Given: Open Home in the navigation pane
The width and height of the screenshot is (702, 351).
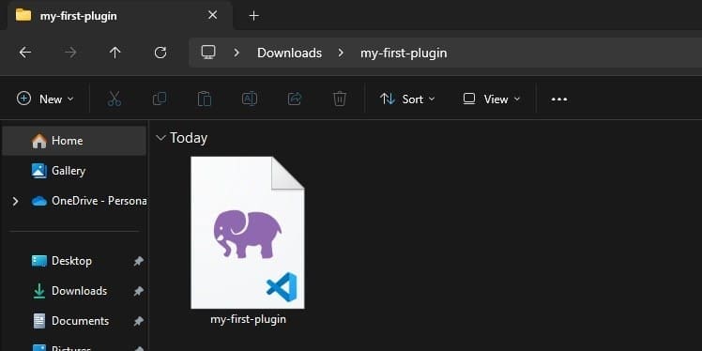Looking at the screenshot, I should point(74,141).
